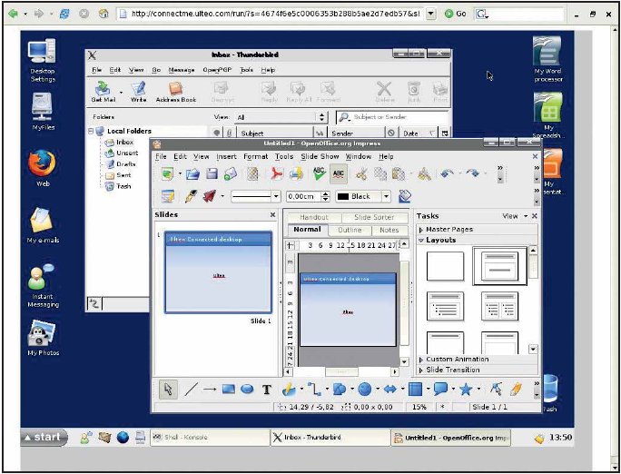Screen dimensions: 621x474
Task: Open the MyFiles desktop icon
Action: point(43,112)
